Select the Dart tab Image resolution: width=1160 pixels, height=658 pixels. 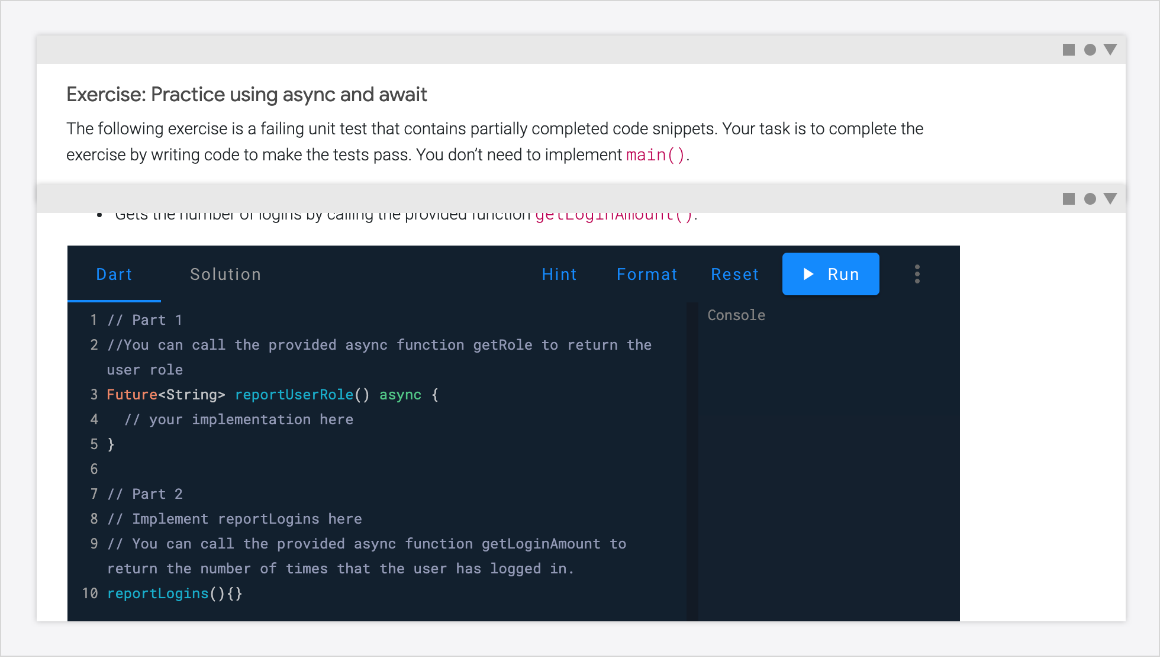click(x=114, y=274)
